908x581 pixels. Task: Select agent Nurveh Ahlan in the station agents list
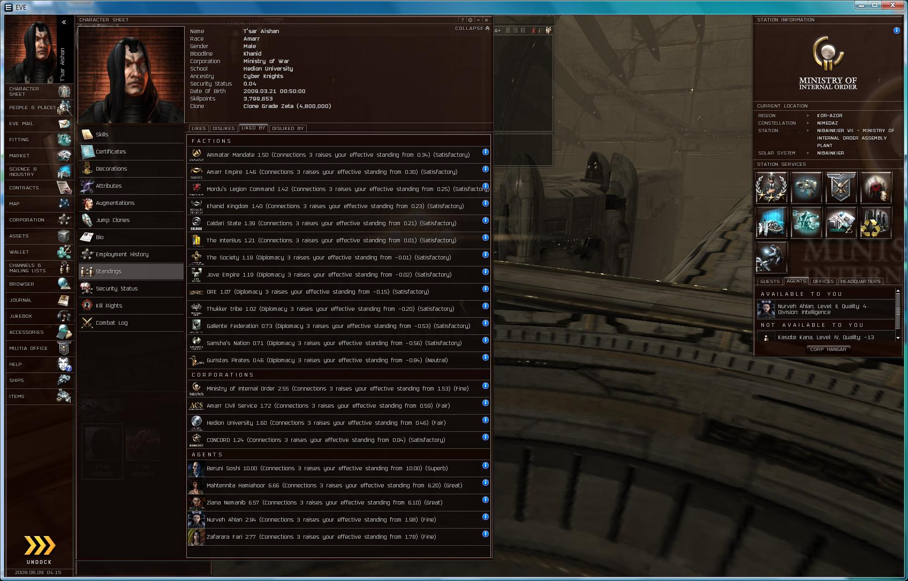[825, 309]
